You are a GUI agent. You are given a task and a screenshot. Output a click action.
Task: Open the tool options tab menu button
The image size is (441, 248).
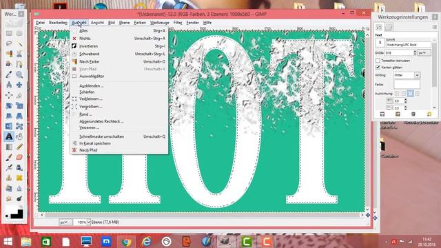[435, 27]
